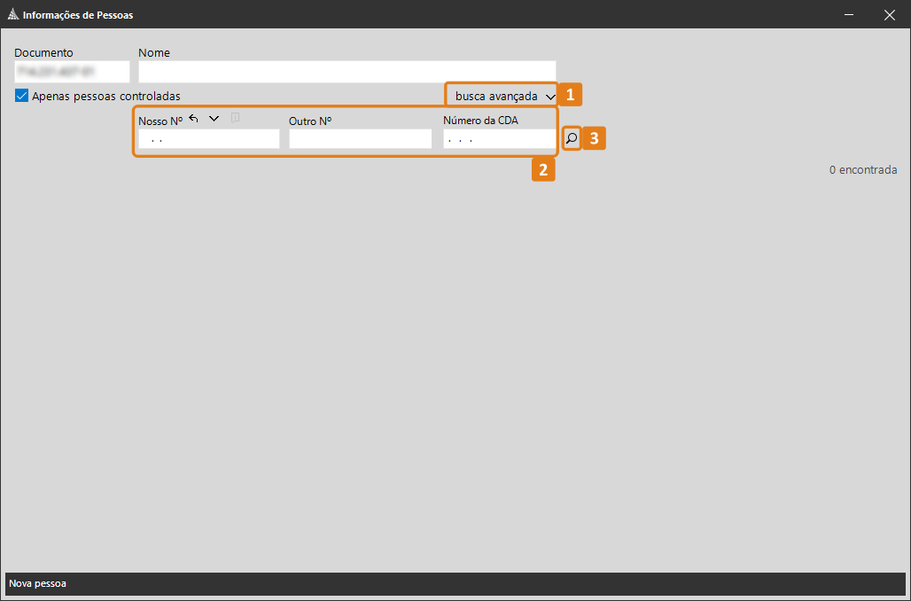Select the Outro Nº input field
Viewport: 911px width, 601px height.
click(360, 139)
